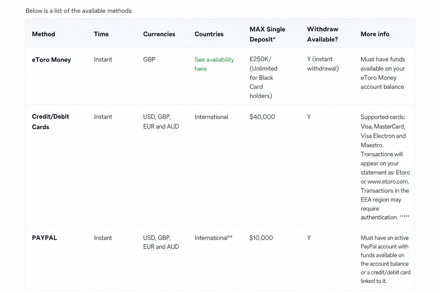The width and height of the screenshot is (440, 293).
Task: Click the GBP currency cell
Action: [x=149, y=60]
